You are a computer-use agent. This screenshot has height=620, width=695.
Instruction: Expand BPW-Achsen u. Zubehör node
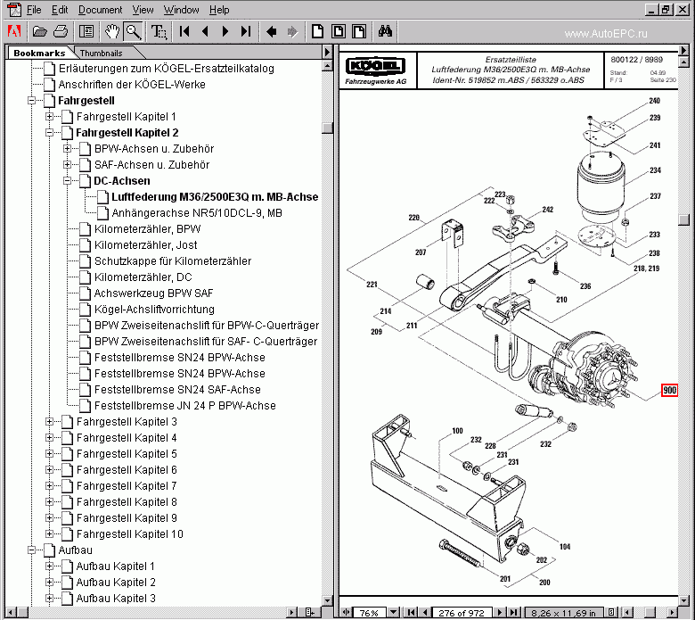coord(67,148)
